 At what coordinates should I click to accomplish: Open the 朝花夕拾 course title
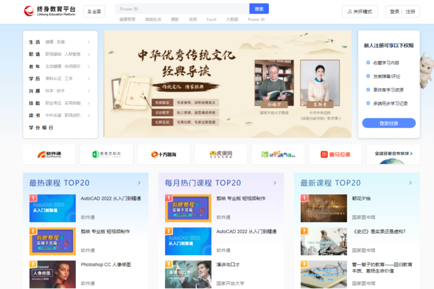pyautogui.click(x=361, y=198)
